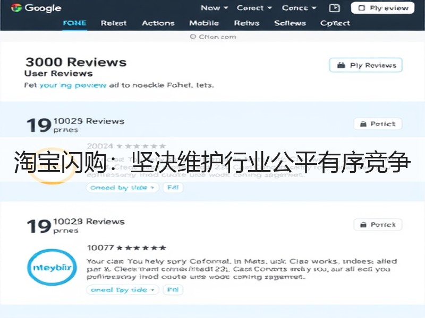This screenshot has height=318, width=425.
Task: Click the nteybiix reviewer avatar
Action: coord(52,268)
